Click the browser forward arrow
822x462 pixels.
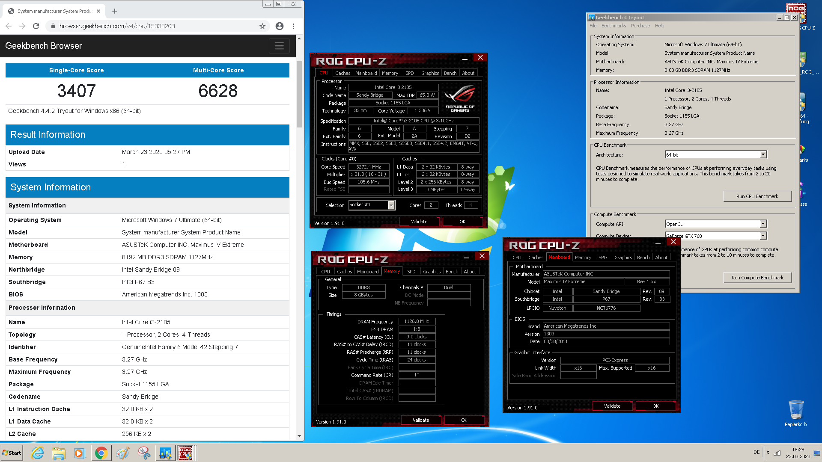pyautogui.click(x=22, y=26)
